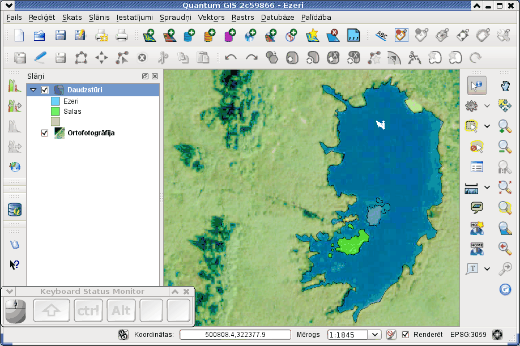The image size is (520, 346).
Task: Click the Cut Features scissors icon
Action: [163, 58]
